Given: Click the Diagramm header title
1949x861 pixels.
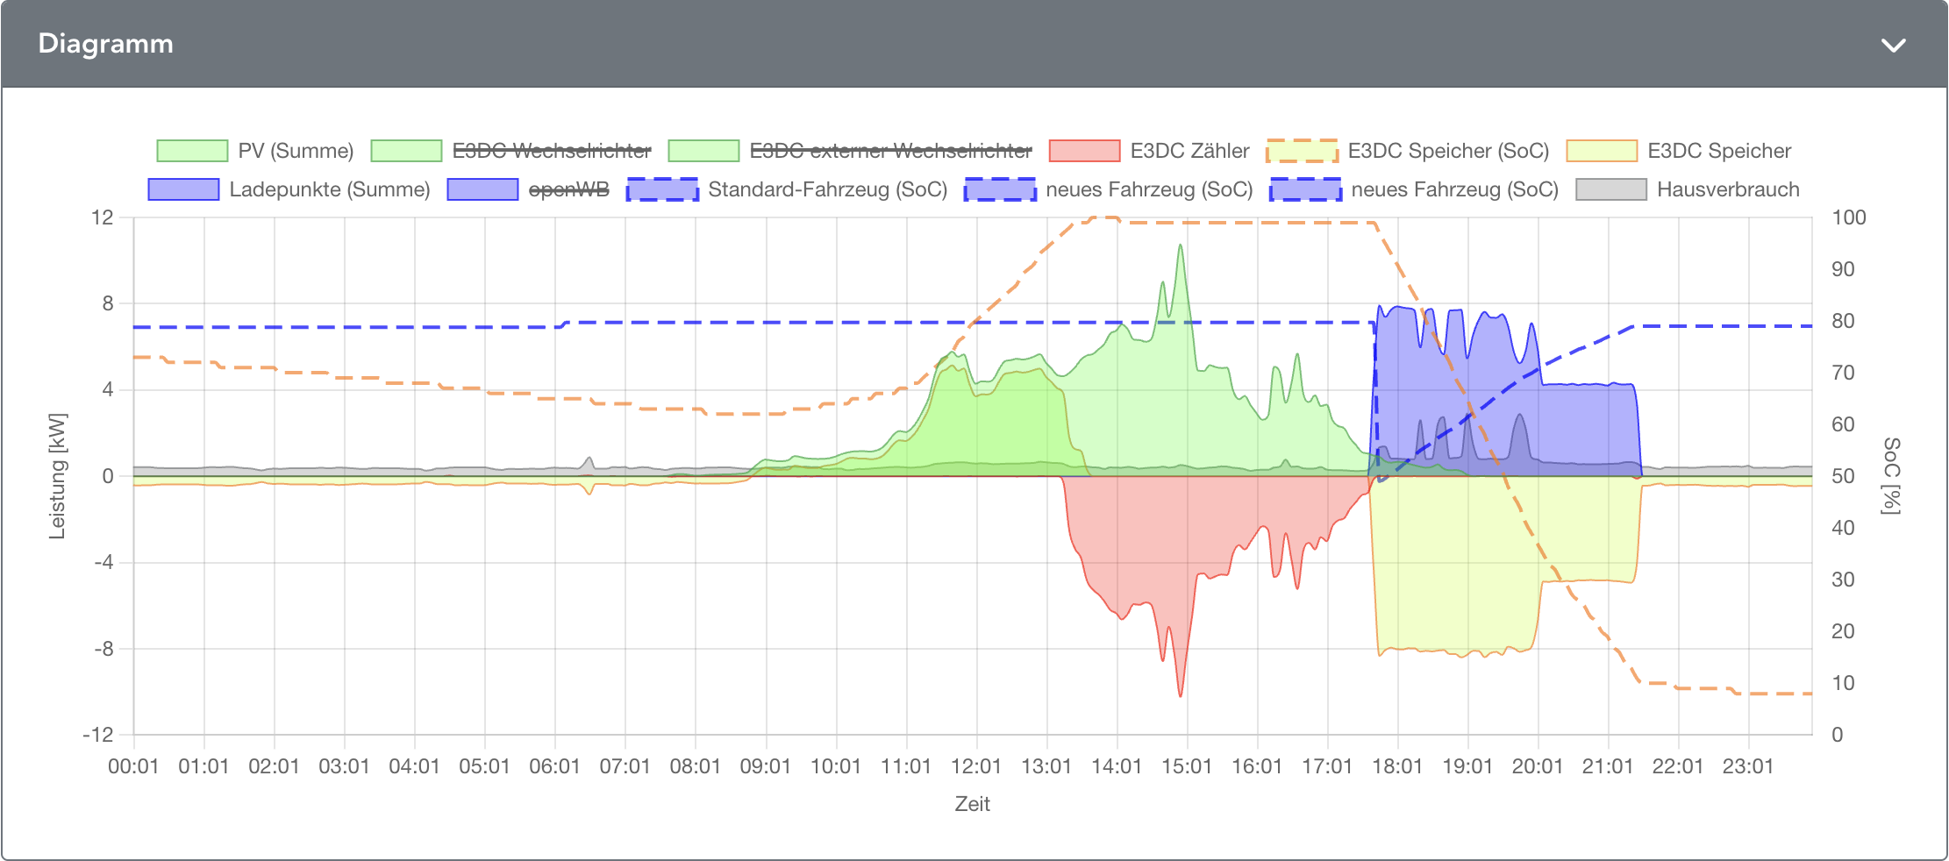Looking at the screenshot, I should [105, 44].
